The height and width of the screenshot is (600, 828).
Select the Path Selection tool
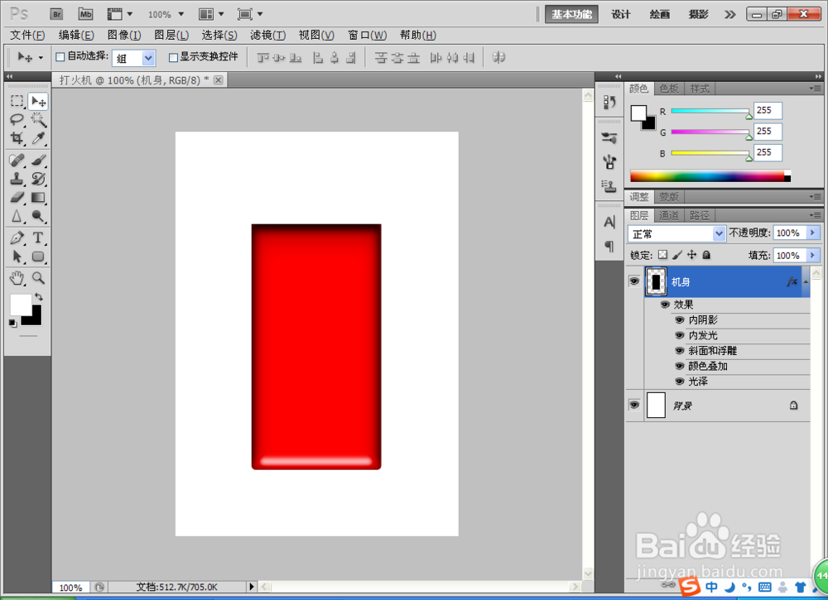pos(17,257)
